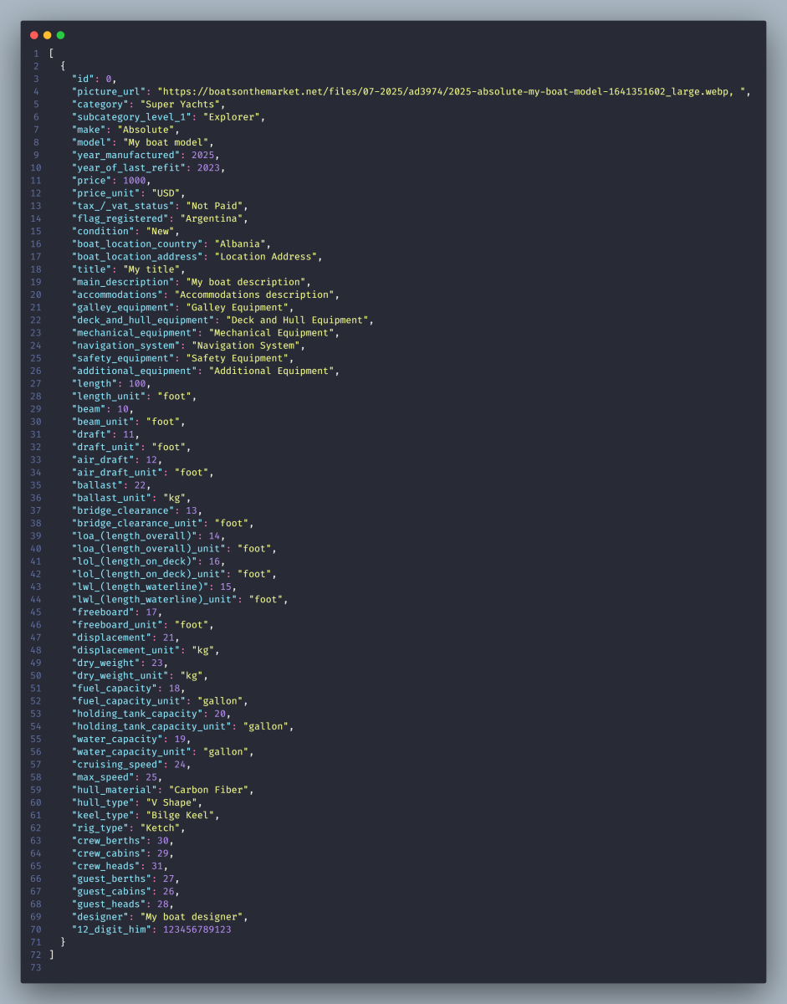Select the "Not Paid" tax status
Image resolution: width=787 pixels, height=1004 pixels.
[215, 206]
